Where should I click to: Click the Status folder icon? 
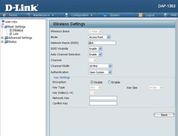coord(6,42)
